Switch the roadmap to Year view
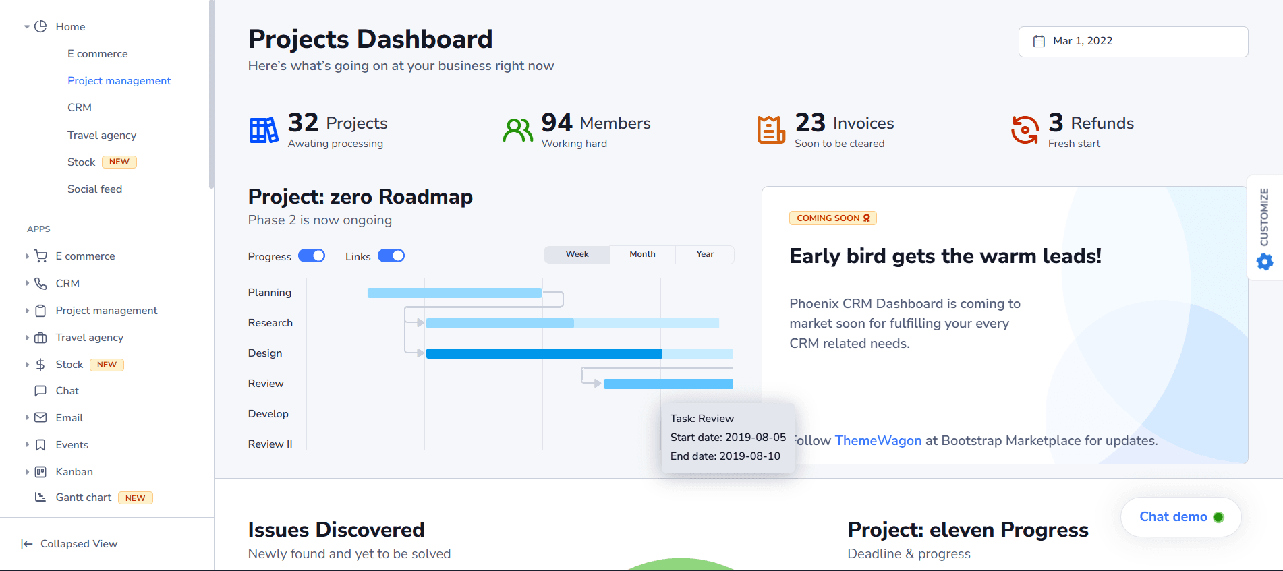Screen dimensions: 1283x571 tap(705, 254)
